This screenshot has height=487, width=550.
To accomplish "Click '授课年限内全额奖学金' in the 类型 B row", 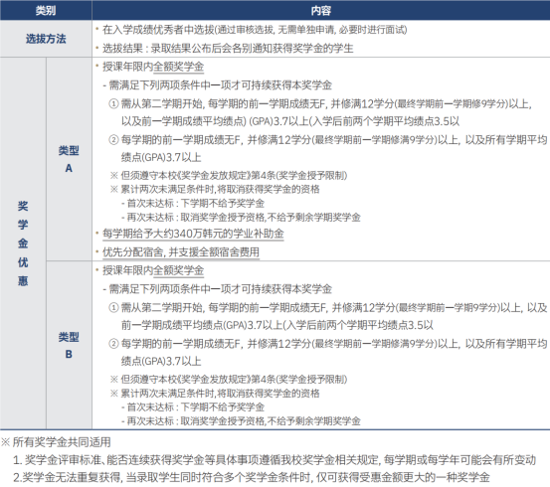I will coord(153,270).
